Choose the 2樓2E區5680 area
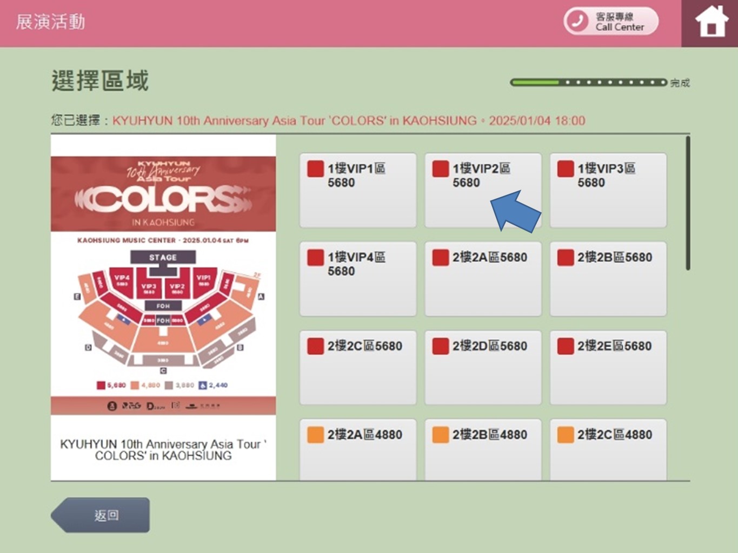738x553 pixels. pyautogui.click(x=608, y=367)
